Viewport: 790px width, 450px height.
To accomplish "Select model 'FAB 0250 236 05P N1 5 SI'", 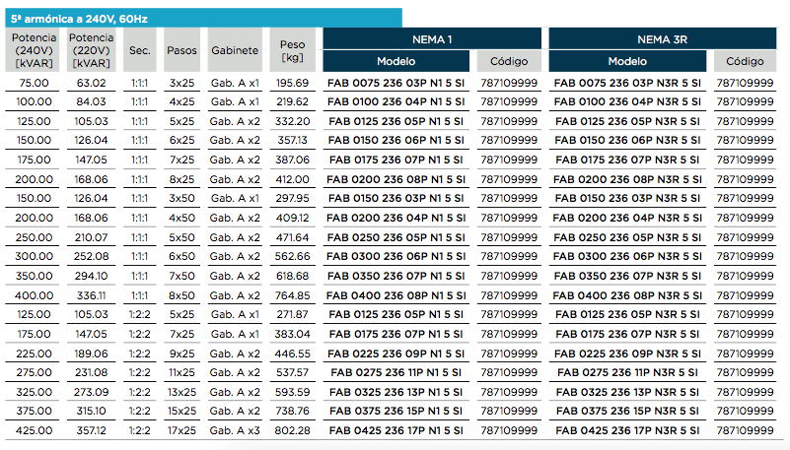I will (x=396, y=237).
